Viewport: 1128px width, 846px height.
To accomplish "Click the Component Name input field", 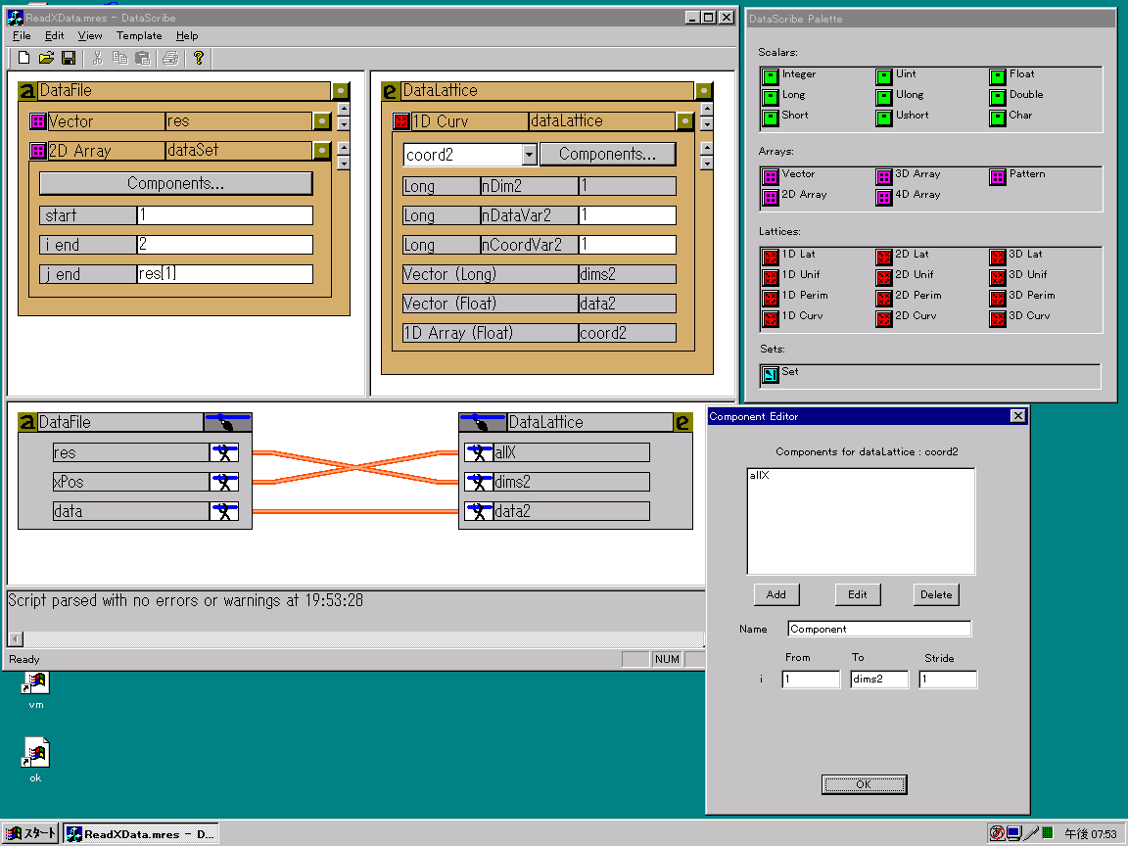I will pos(879,629).
